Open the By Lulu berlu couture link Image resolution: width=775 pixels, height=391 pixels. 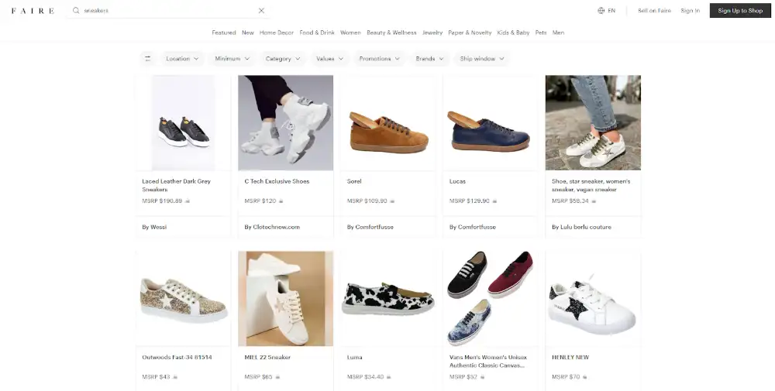coord(581,227)
